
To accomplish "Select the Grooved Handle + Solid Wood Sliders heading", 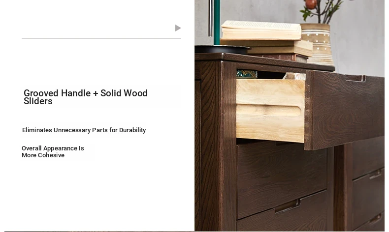I will 86,97.
